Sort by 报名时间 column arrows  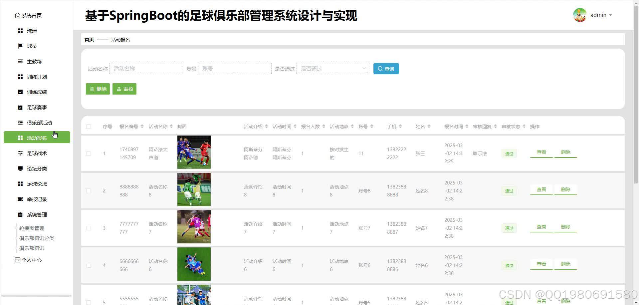coord(467,127)
